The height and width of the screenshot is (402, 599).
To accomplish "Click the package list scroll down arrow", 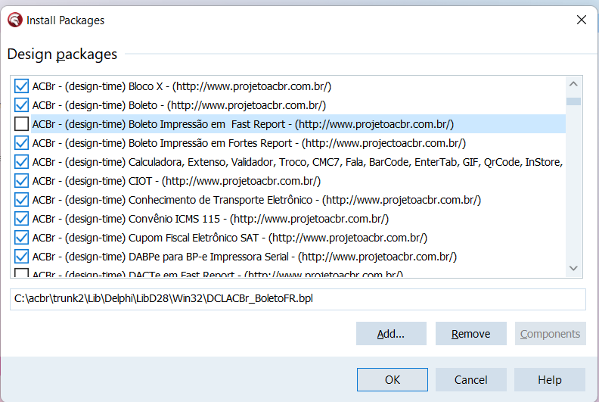I will click(573, 269).
